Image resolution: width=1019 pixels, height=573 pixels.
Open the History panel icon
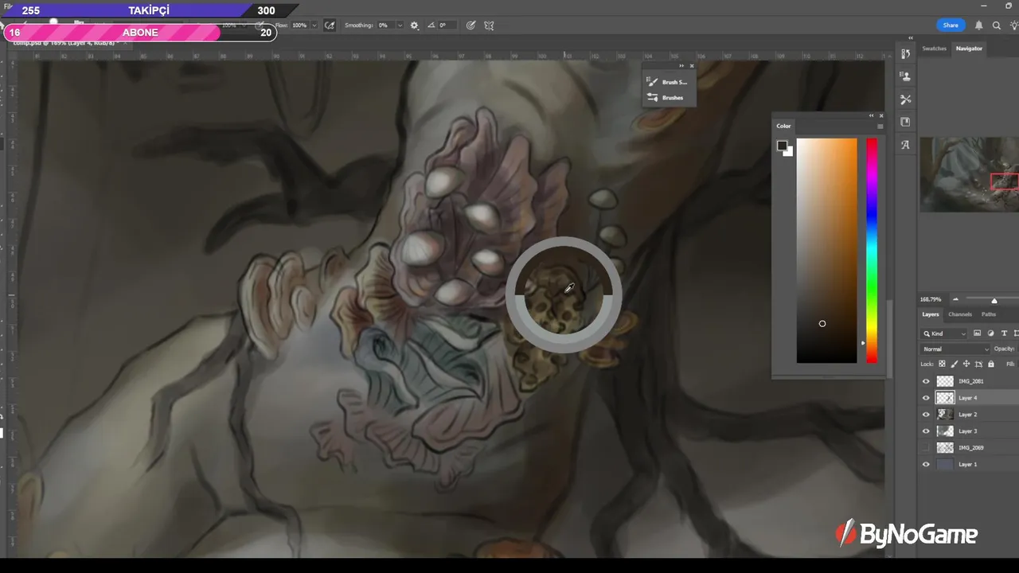click(905, 54)
